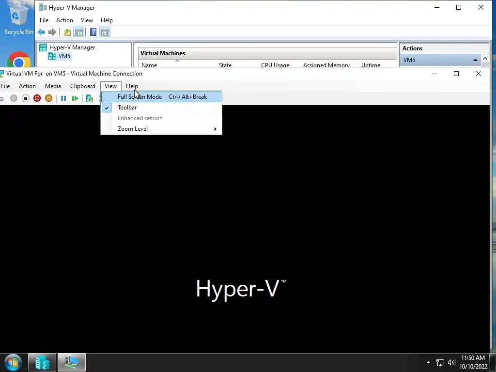Click the up one level folder icon
The width and height of the screenshot is (496, 372).
(67, 32)
